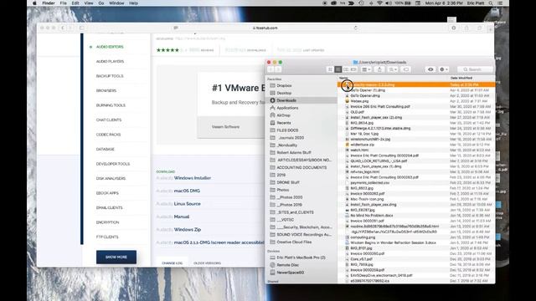Open the View menu
The width and height of the screenshot is (536, 301).
click(89, 3)
